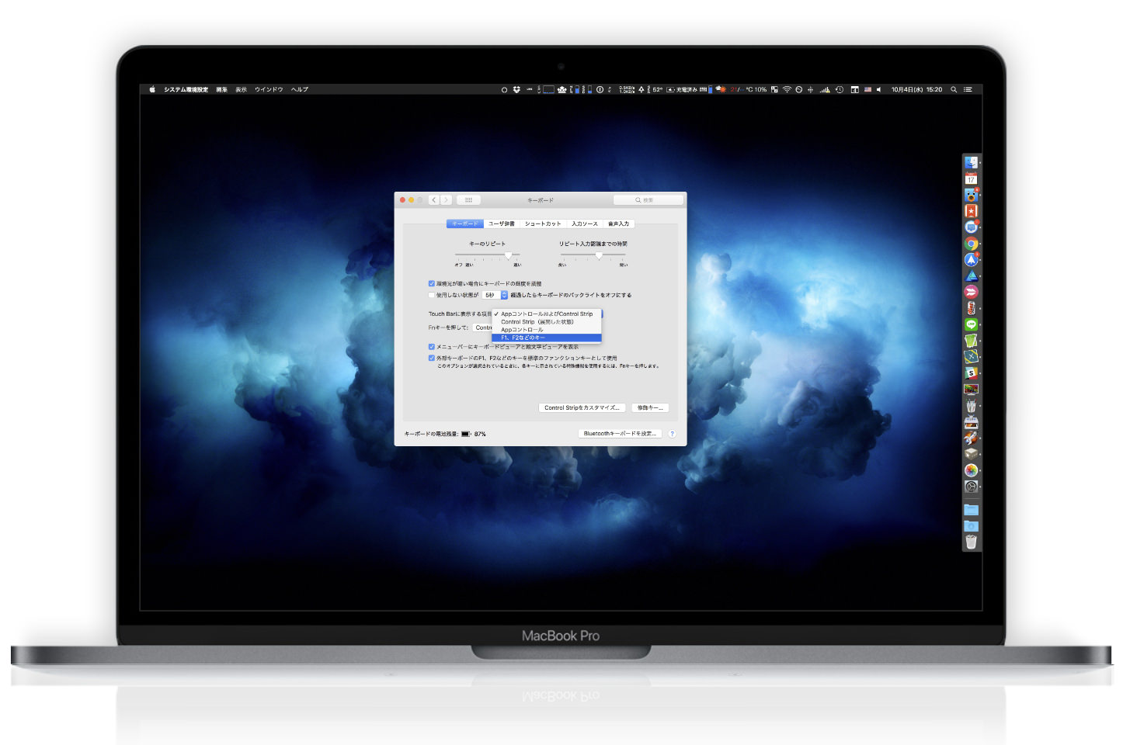The width and height of the screenshot is (1123, 745).
Task: Open the Downloads folder in the dock
Action: pyautogui.click(x=971, y=525)
